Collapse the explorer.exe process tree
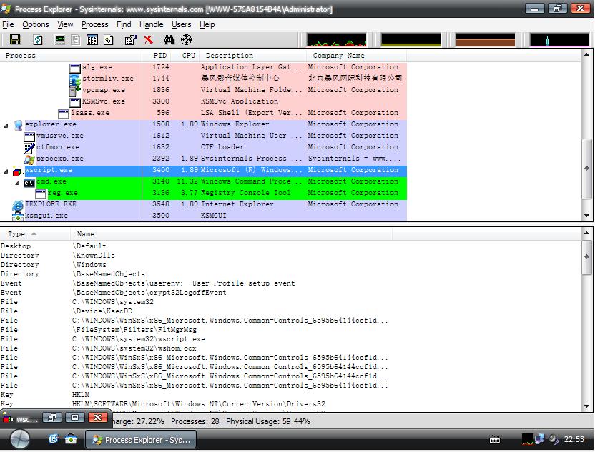 click(6, 125)
